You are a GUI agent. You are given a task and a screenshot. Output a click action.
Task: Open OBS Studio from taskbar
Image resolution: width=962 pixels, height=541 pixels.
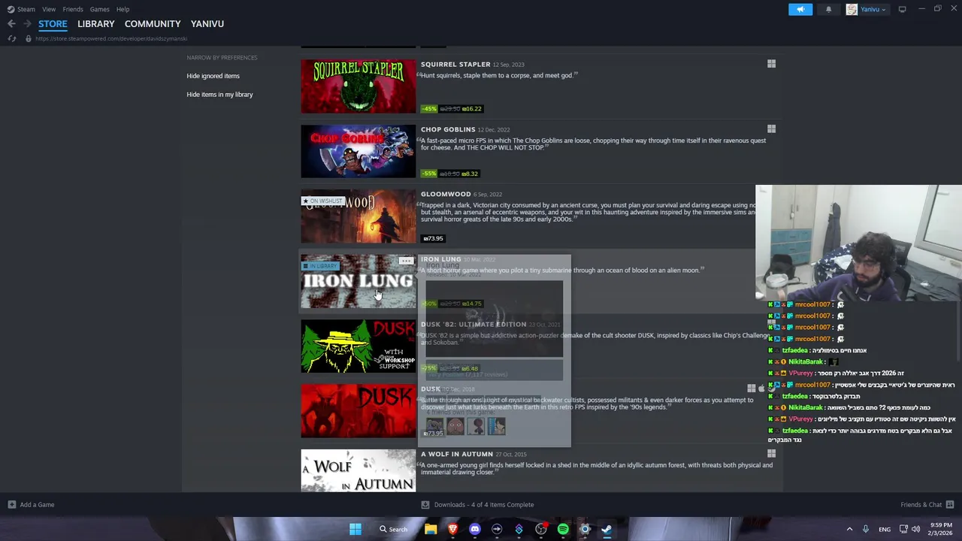pos(541,529)
